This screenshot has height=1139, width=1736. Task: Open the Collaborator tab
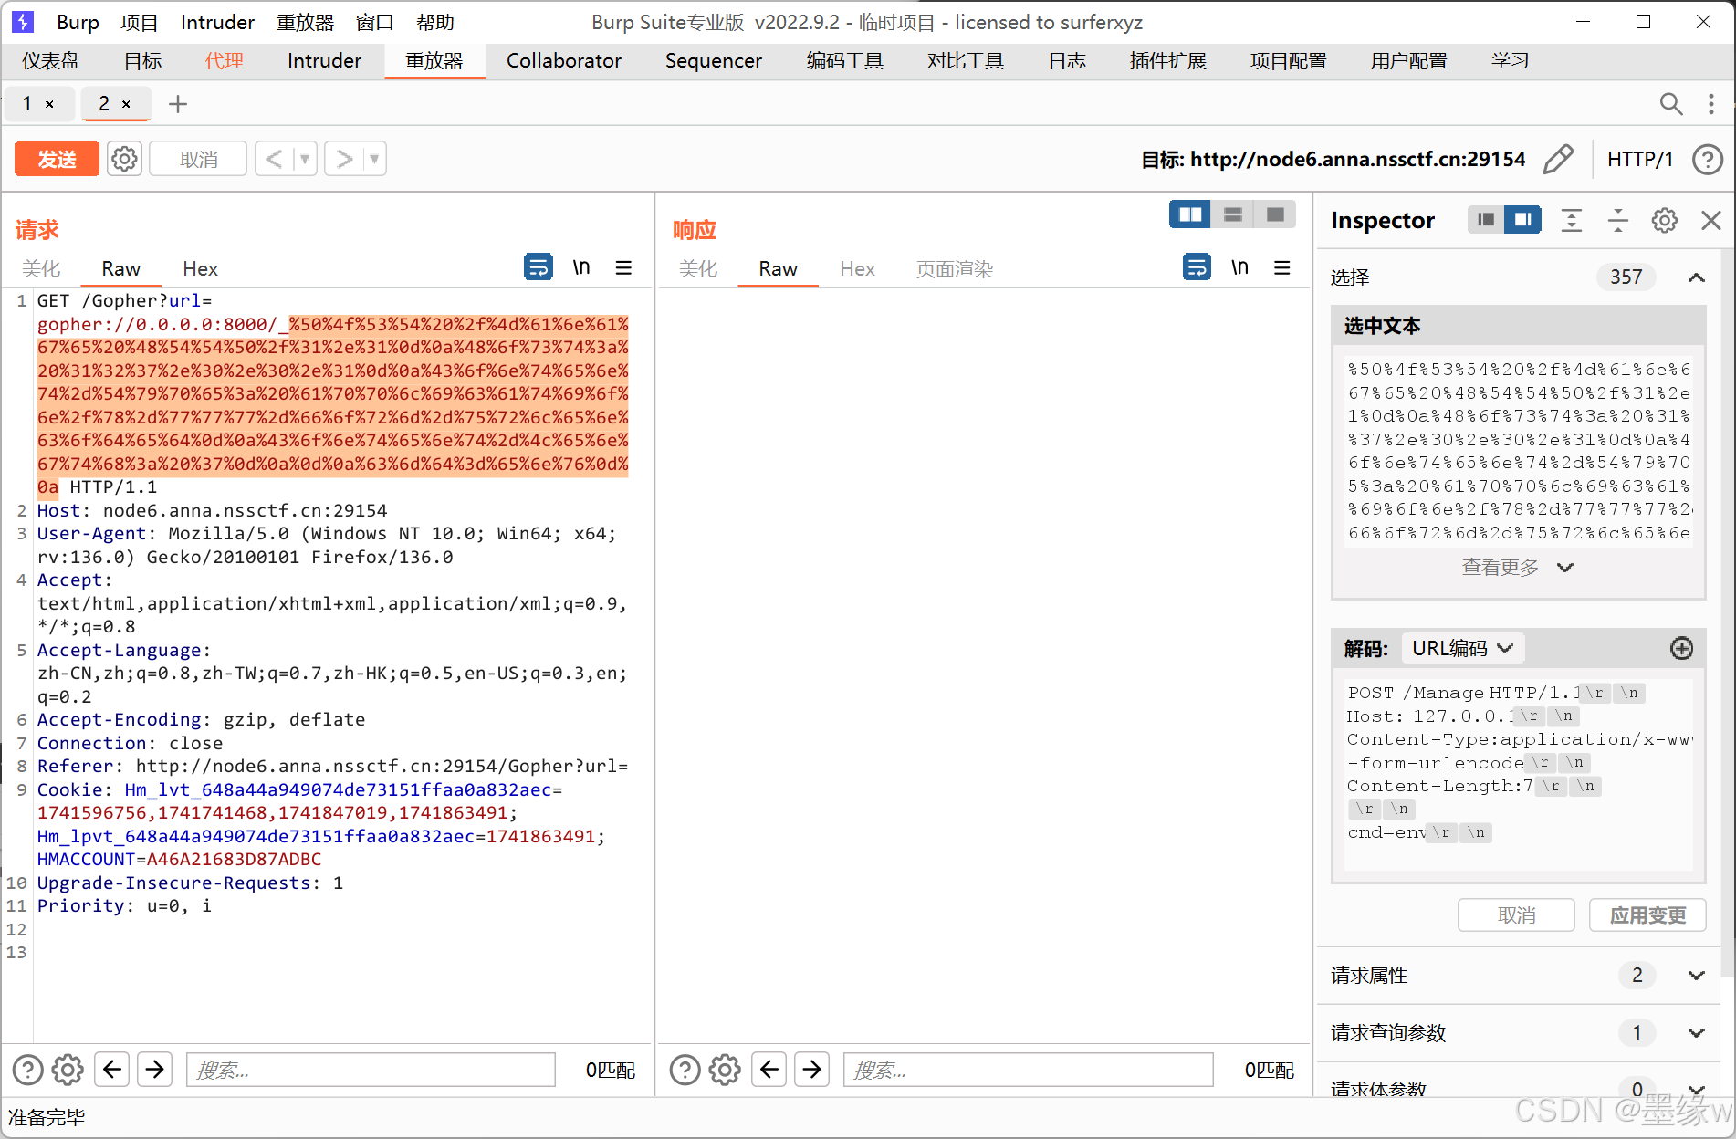click(x=564, y=61)
